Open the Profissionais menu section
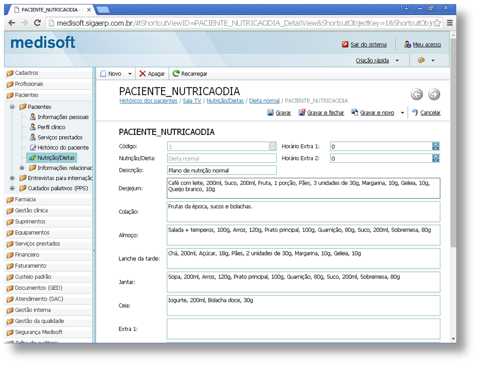The width and height of the screenshot is (478, 365). click(49, 84)
